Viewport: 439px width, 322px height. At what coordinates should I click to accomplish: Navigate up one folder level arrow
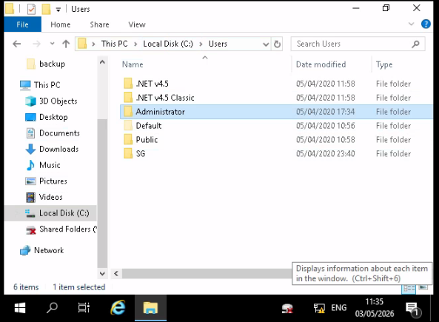[x=66, y=44]
